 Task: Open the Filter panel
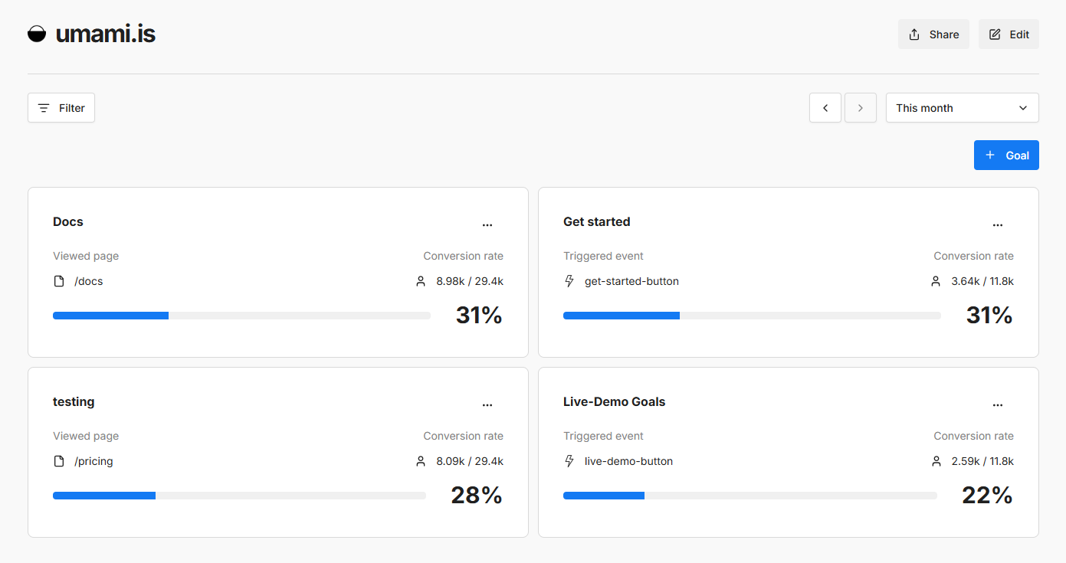coord(61,108)
